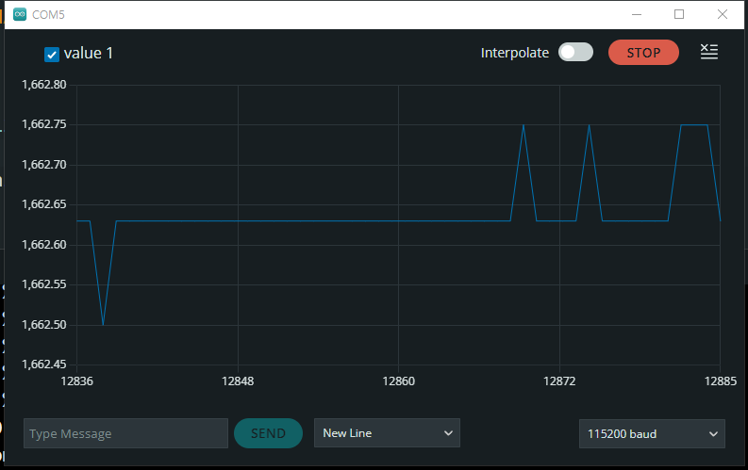The height and width of the screenshot is (470, 748).
Task: Click y-axis label 1,662.65
Action: [44, 204]
